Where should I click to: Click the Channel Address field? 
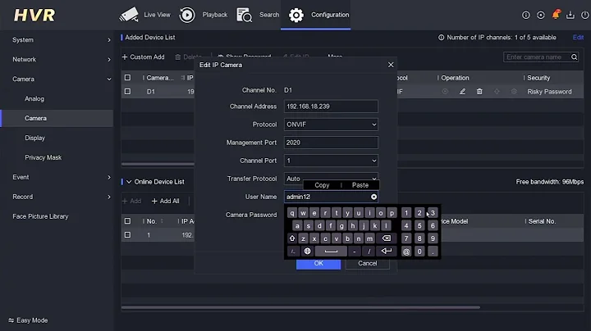[x=331, y=107]
